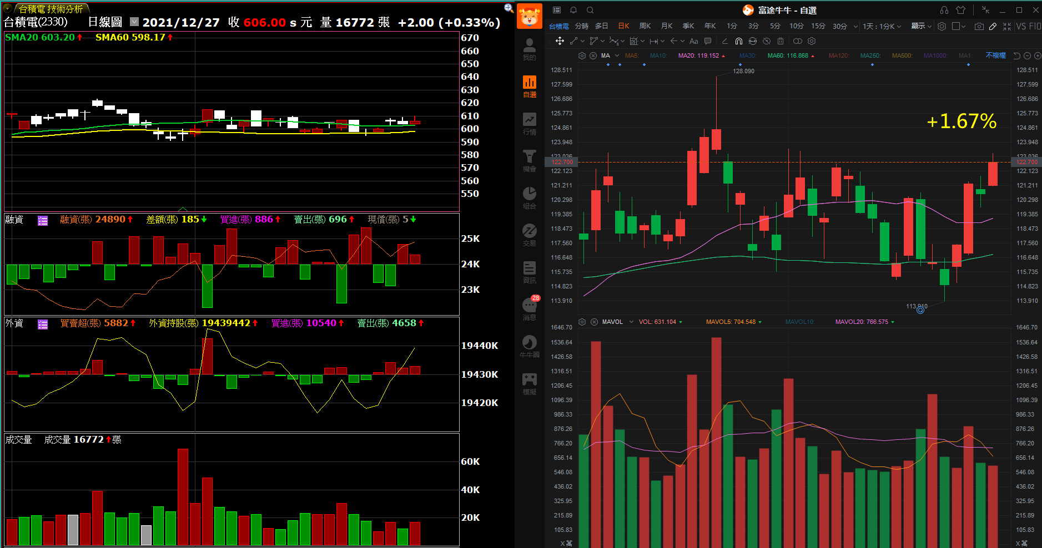This screenshot has height=548, width=1042.
Task: Toggle the lock drawings icon
Action: (x=753, y=41)
